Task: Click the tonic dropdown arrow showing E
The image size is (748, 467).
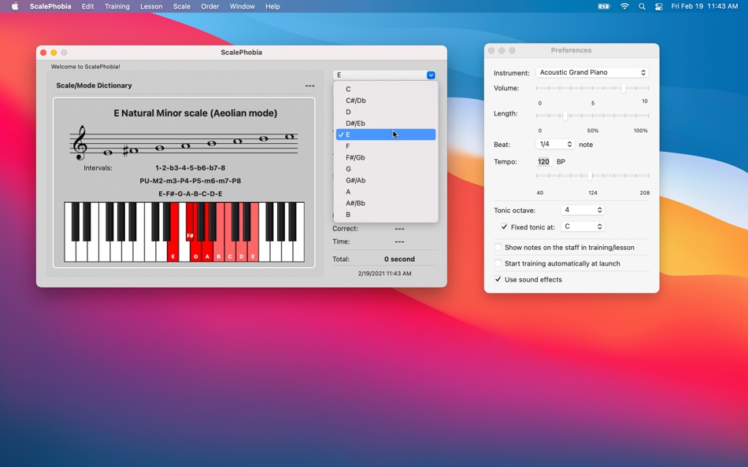Action: [x=431, y=75]
